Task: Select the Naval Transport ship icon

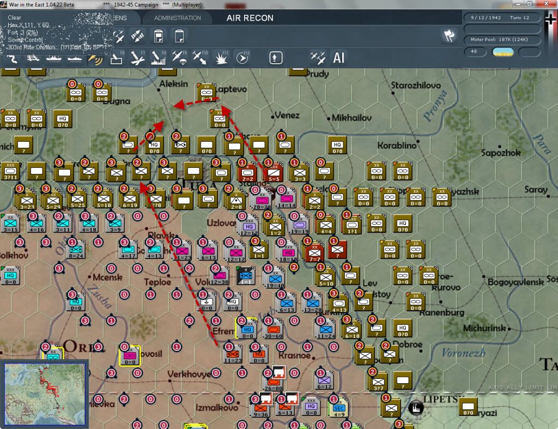Action: pyautogui.click(x=53, y=58)
